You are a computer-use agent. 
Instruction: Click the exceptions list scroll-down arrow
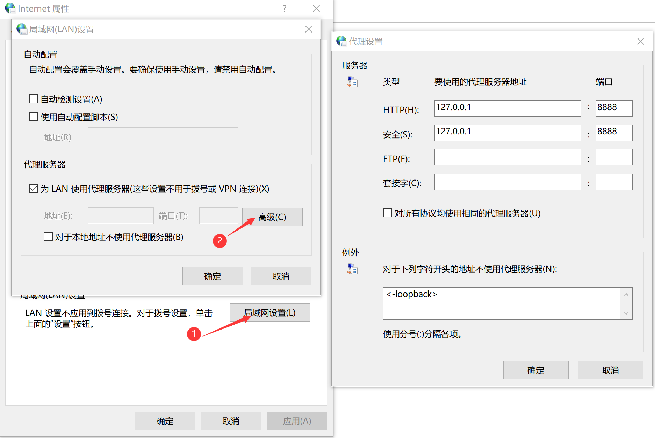pos(626,313)
